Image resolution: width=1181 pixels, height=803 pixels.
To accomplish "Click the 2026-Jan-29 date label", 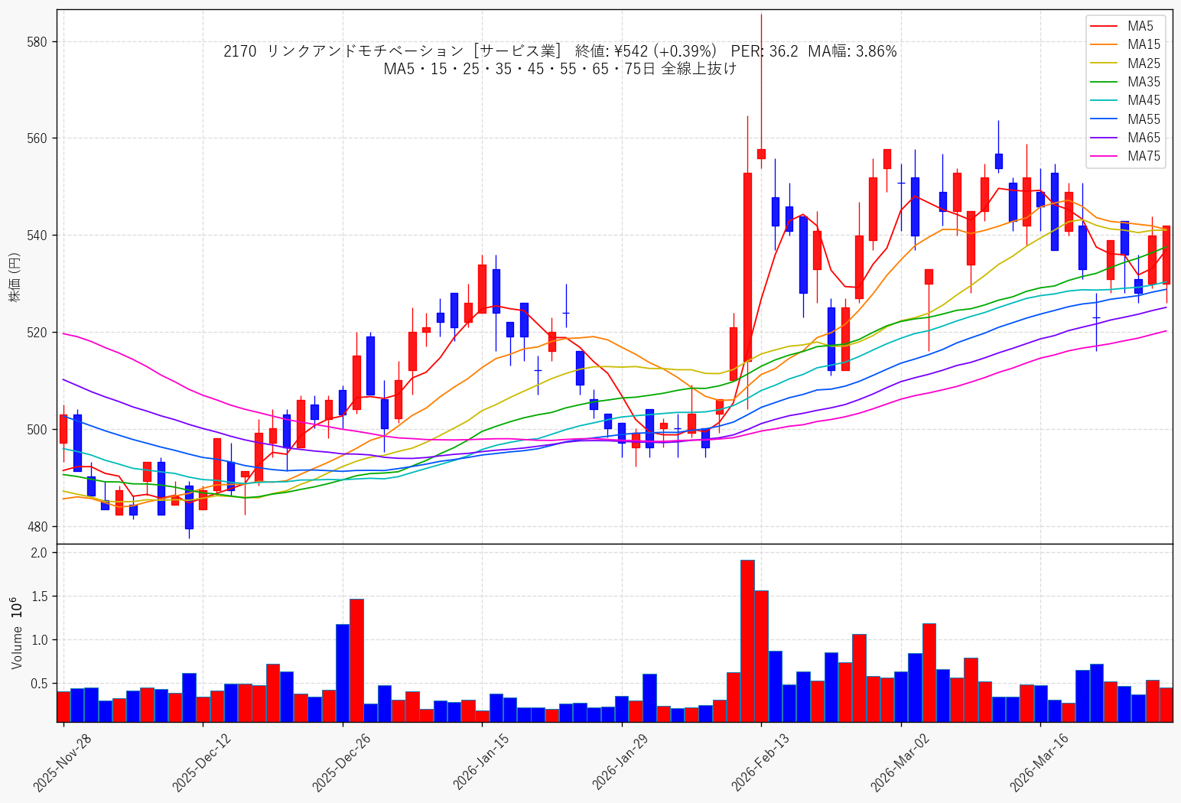I will [x=620, y=762].
